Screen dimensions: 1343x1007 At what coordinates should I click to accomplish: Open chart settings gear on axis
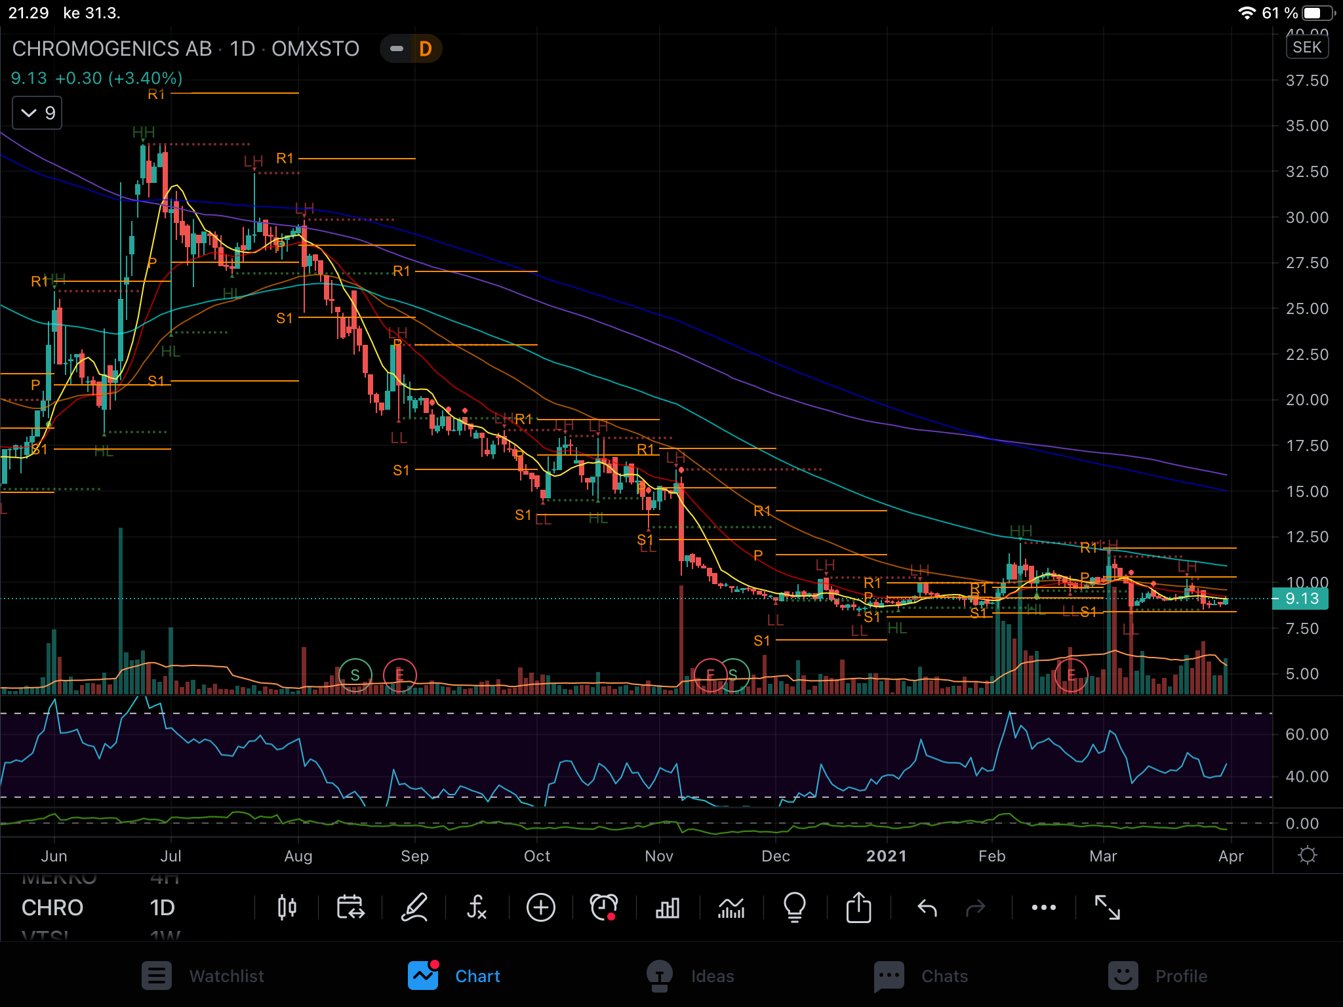(x=1307, y=855)
